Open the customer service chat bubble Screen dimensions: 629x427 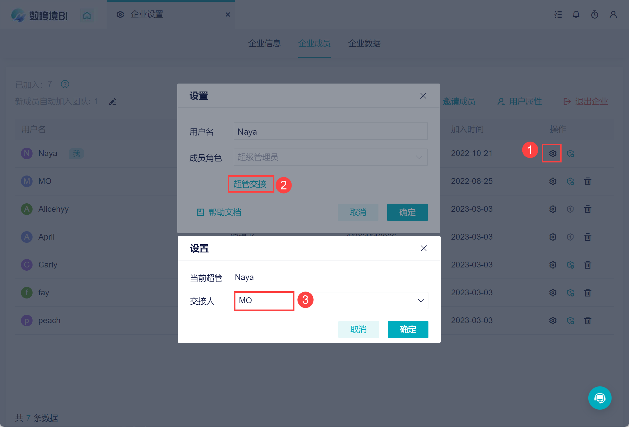(x=599, y=398)
